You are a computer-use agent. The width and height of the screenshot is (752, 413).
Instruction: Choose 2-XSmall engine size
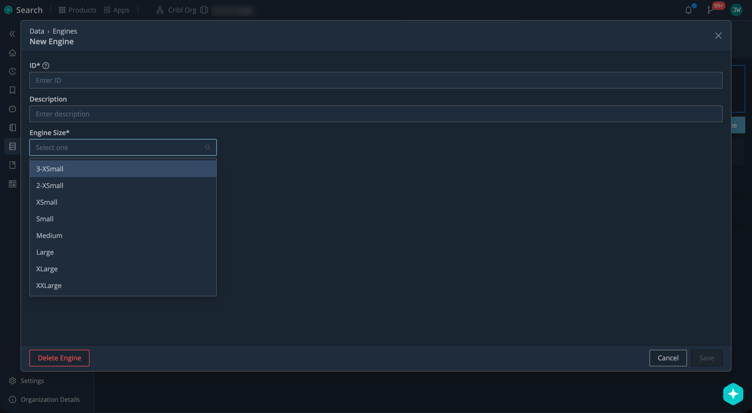123,185
